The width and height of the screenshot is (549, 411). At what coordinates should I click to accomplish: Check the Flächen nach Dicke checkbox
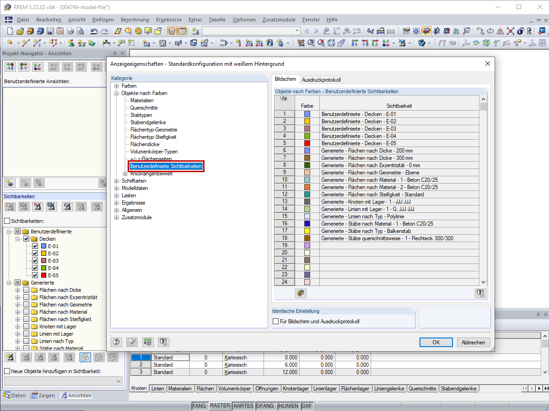coord(26,290)
